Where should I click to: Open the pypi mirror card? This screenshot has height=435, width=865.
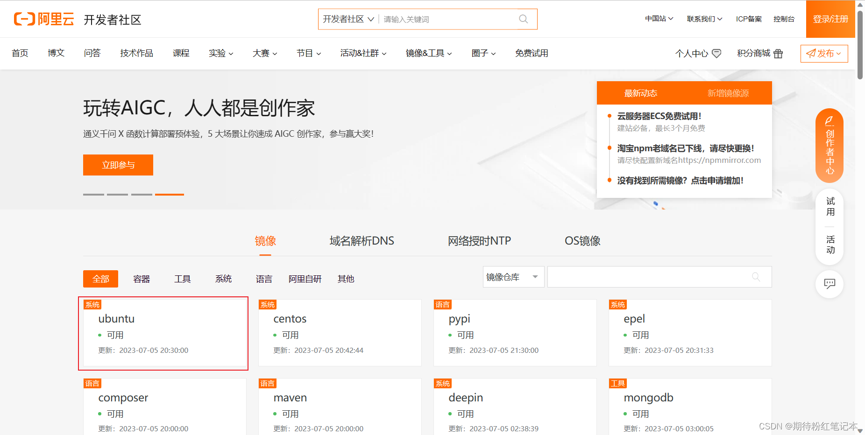(515, 333)
